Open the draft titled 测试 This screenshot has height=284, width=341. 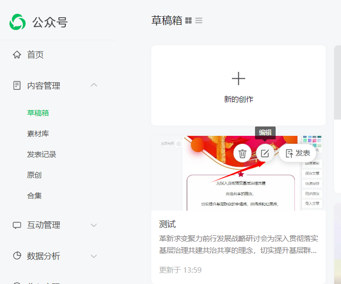(x=168, y=224)
